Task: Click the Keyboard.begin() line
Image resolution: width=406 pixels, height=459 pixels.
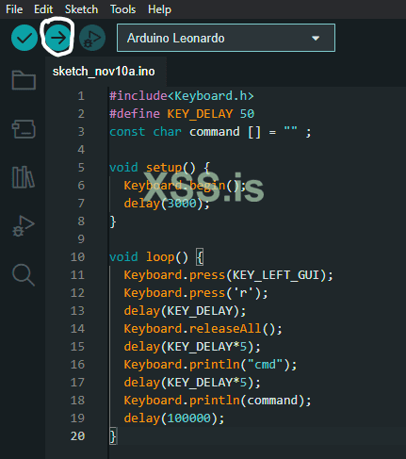Action: [185, 186]
